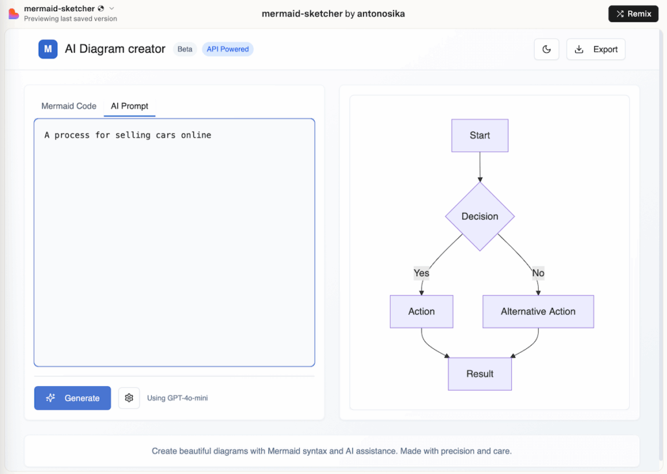This screenshot has height=474, width=667.
Task: Click the Generate button
Action: (x=72, y=398)
